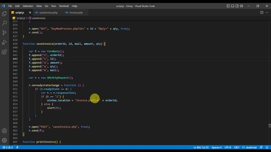Open the Run and Debug view
Image resolution: width=271 pixels, height=152 pixels.
4,42
